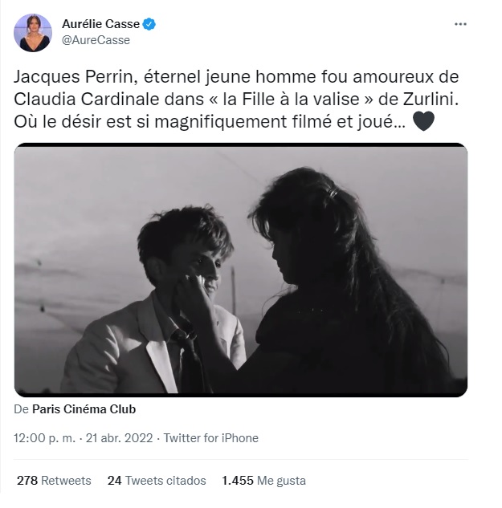Image resolution: width=502 pixels, height=508 pixels.
Task: Open the Aurélie Casse display name link
Action: (x=100, y=24)
